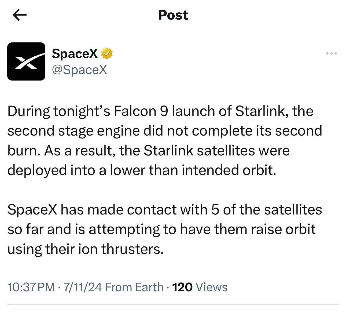This screenshot has width=346, height=313.
Task: Click the SpaceX display name
Action: 75,53
